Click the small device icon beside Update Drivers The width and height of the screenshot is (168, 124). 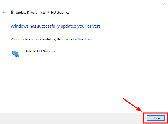pyautogui.click(x=12, y=12)
